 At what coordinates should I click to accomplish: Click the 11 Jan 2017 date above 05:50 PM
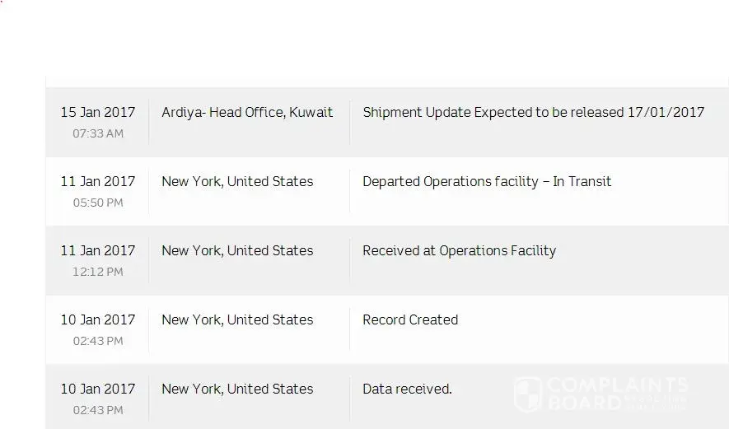coord(98,181)
